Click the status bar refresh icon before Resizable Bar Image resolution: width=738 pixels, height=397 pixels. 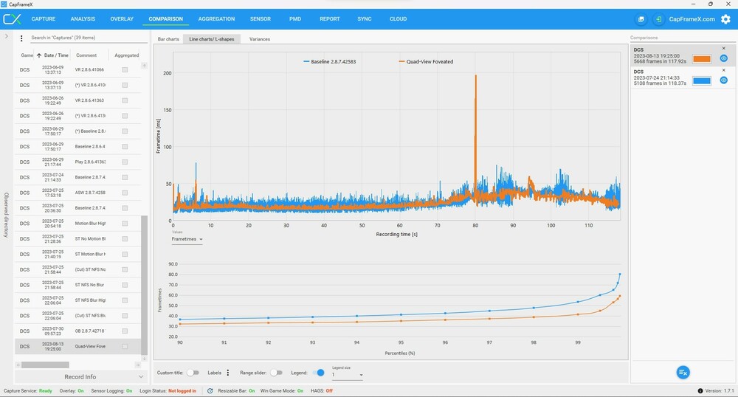[210, 391]
